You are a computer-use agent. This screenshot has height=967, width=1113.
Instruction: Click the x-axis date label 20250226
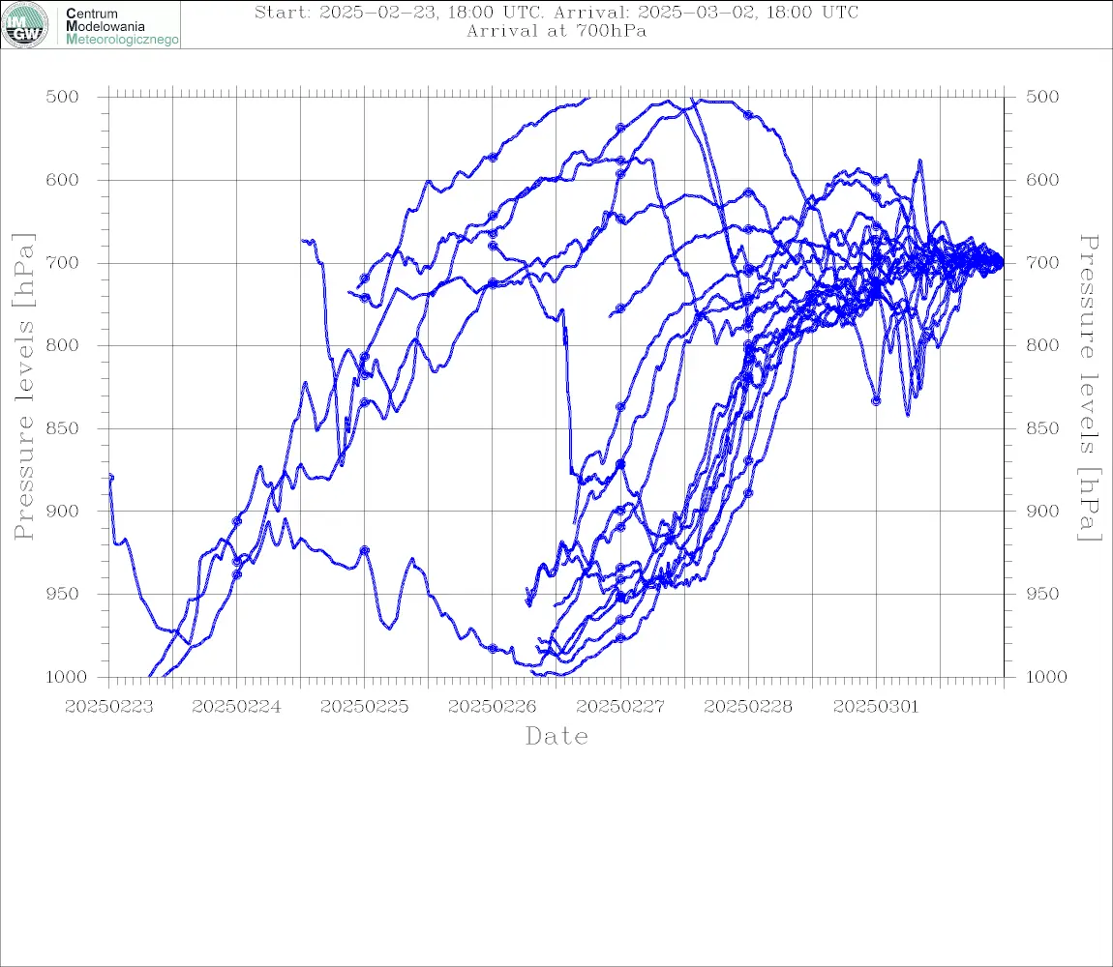click(492, 707)
